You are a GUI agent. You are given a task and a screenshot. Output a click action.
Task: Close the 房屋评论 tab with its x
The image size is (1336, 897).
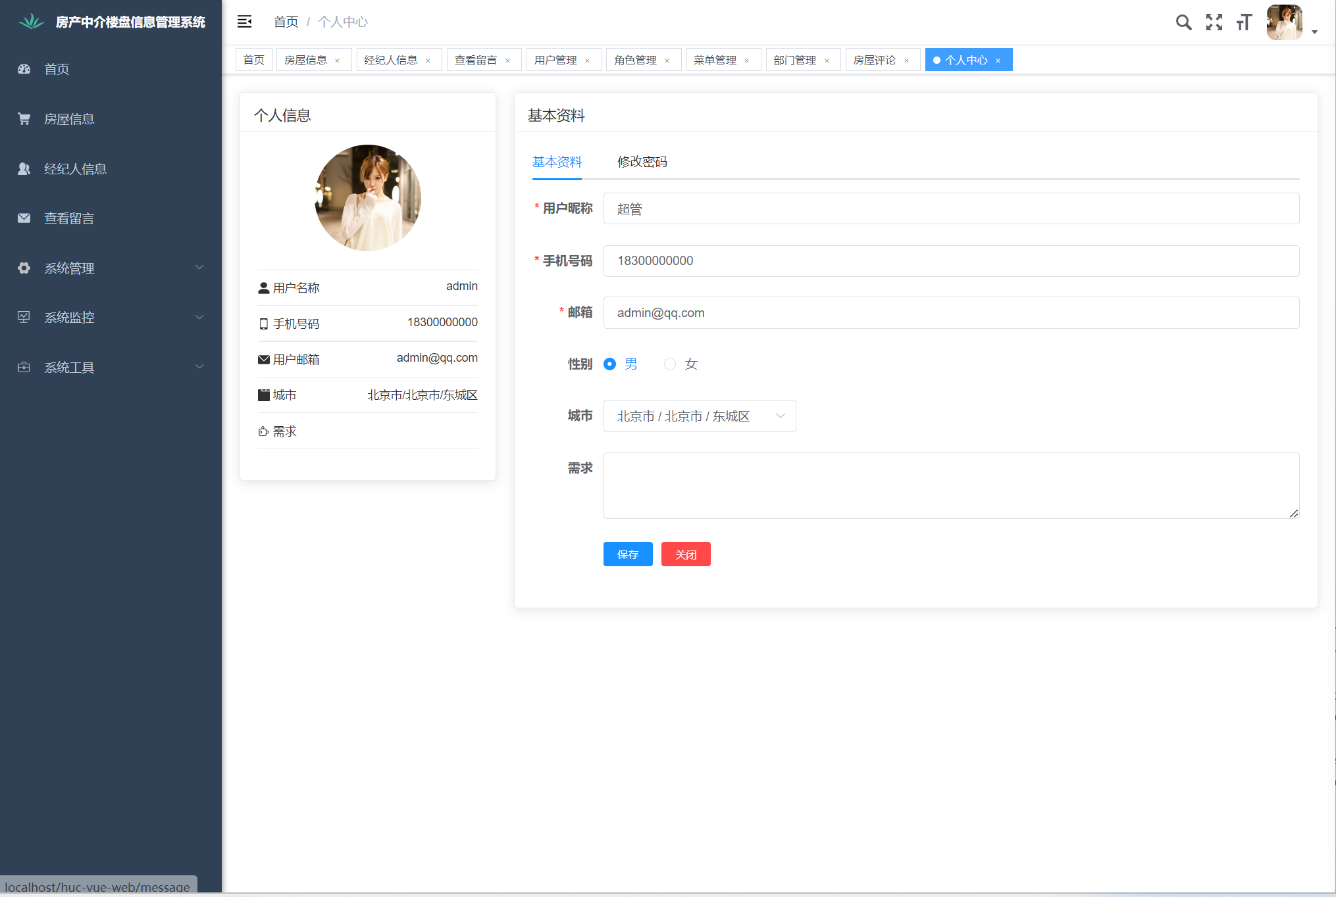(x=906, y=61)
